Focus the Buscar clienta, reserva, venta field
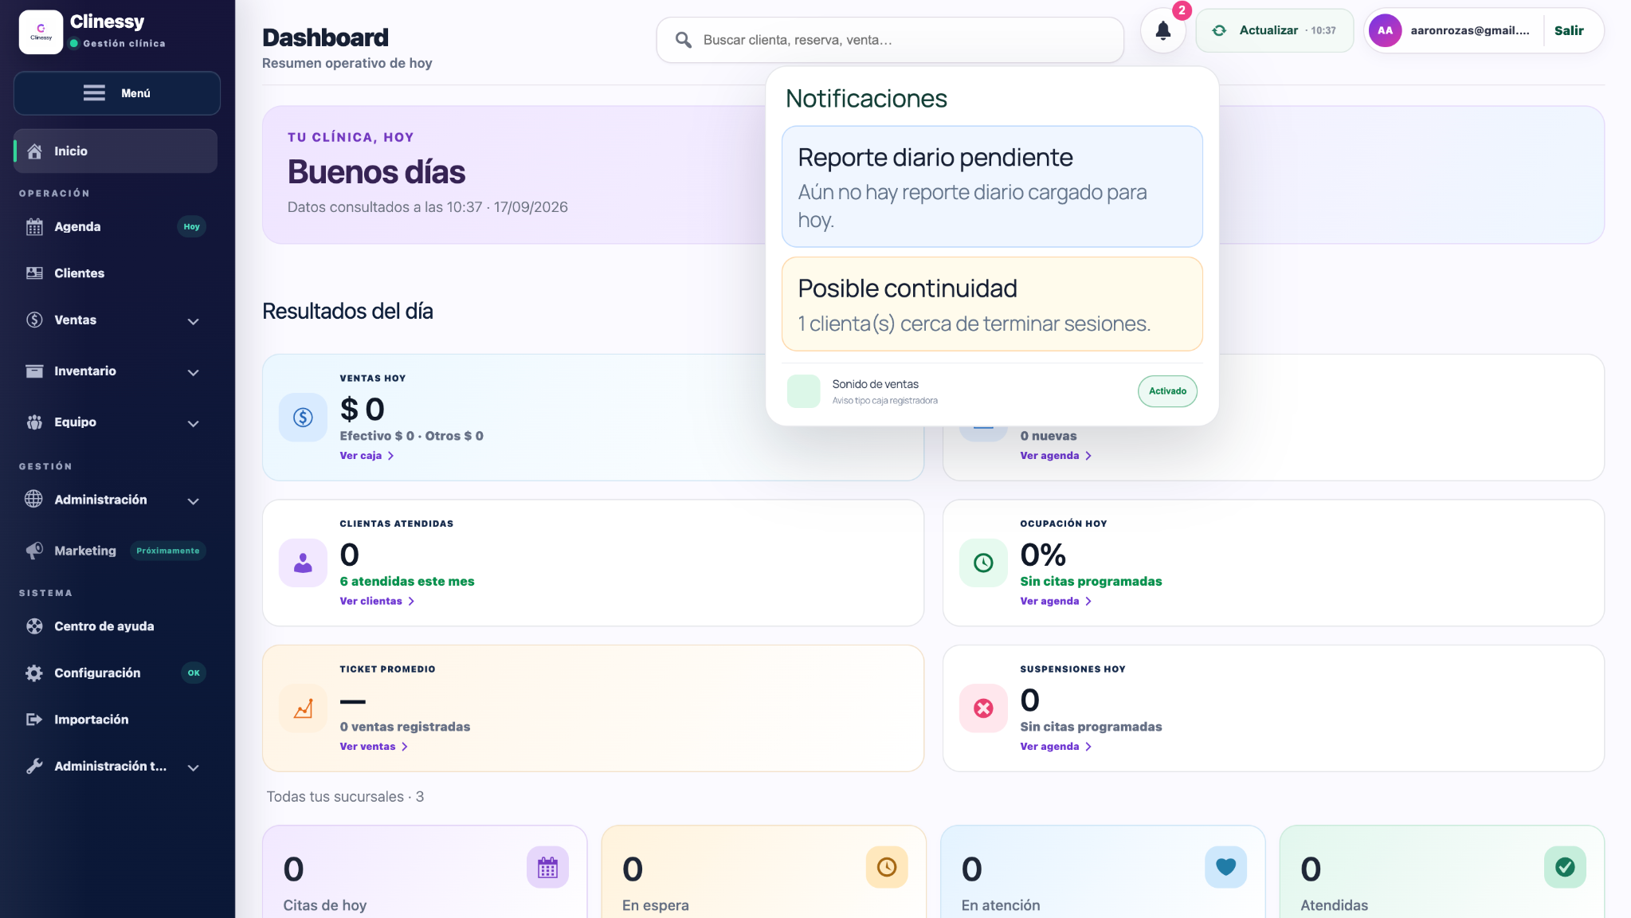 point(890,40)
